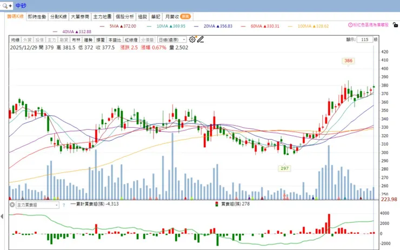The height and width of the screenshot is (250, 400).
Task: Toggle the 本益比 overlay button
Action: click(115, 40)
